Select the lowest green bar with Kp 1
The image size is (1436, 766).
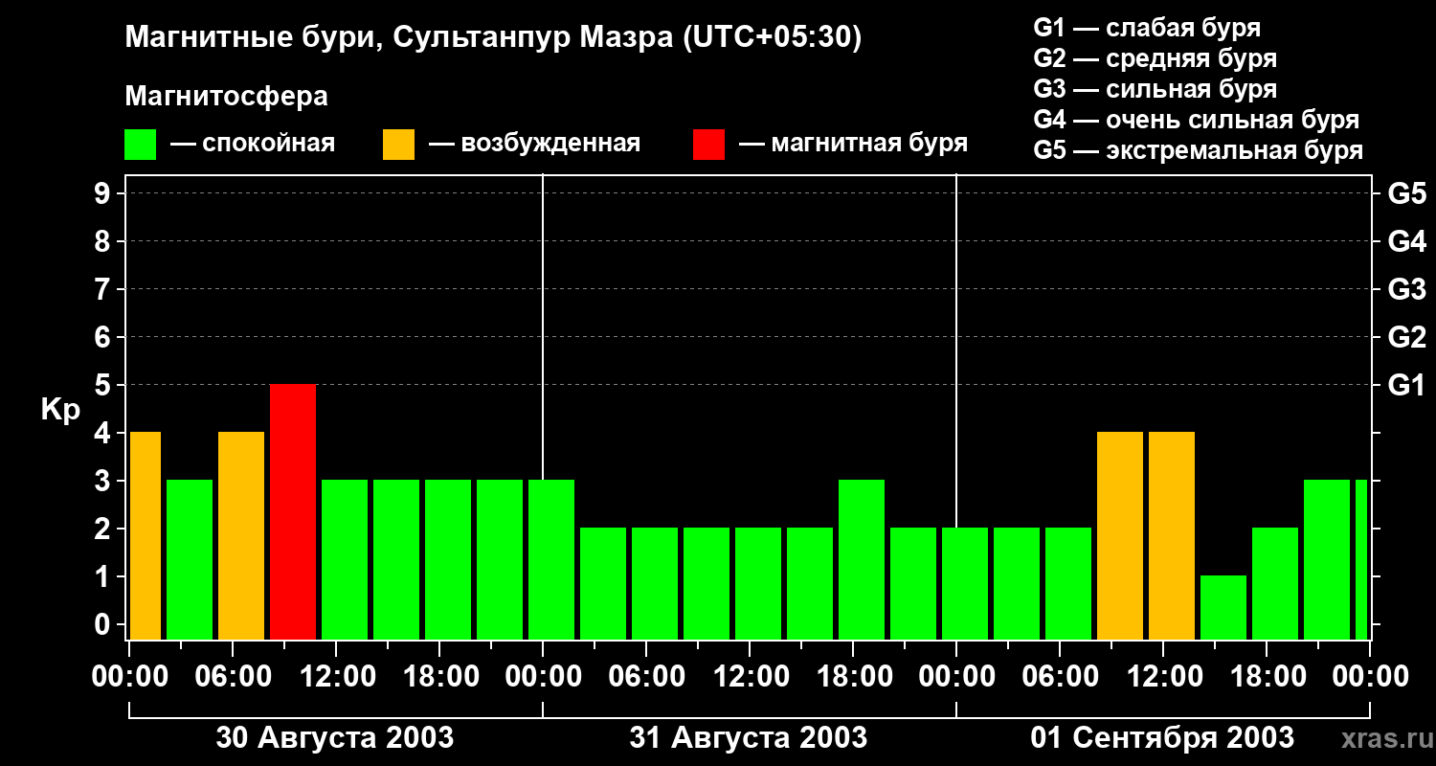[x=1223, y=607]
